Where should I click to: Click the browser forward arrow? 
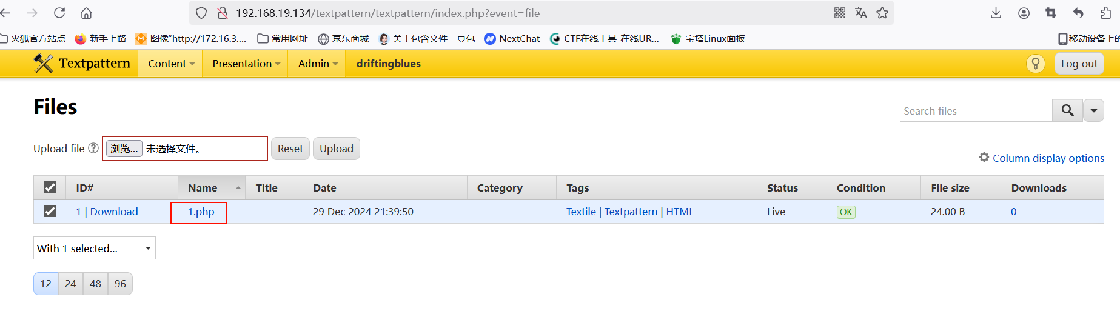pos(32,13)
